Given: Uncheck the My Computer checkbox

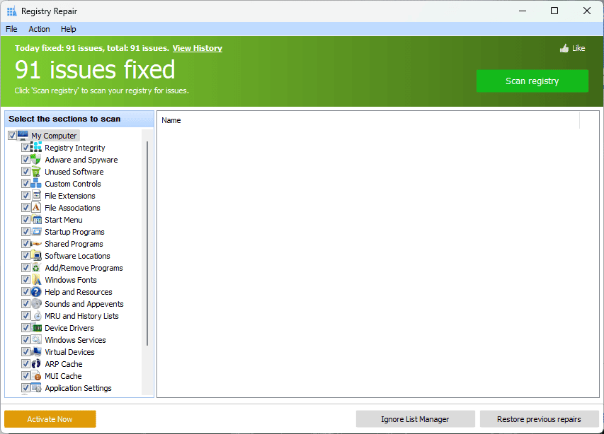Looking at the screenshot, I should [x=12, y=135].
